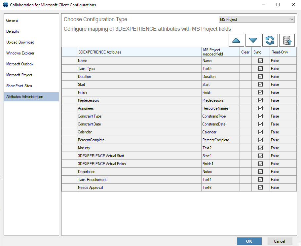The width and height of the screenshot is (301, 246).
Task: Select the 3DEXPERIENCE Actual Start attribute cell
Action: 139,156
